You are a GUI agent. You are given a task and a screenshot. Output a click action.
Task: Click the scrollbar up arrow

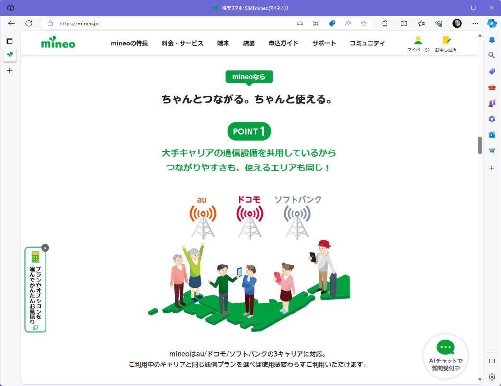click(x=480, y=35)
